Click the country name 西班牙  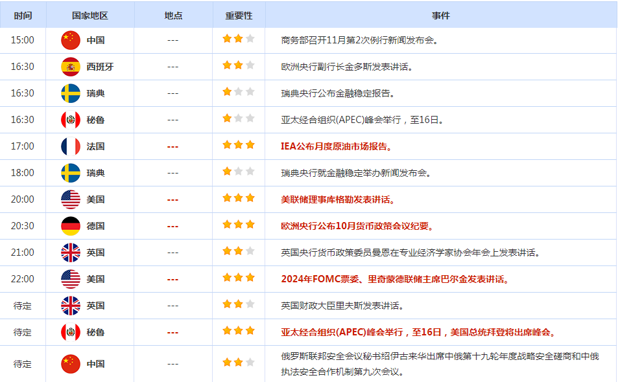click(x=100, y=67)
